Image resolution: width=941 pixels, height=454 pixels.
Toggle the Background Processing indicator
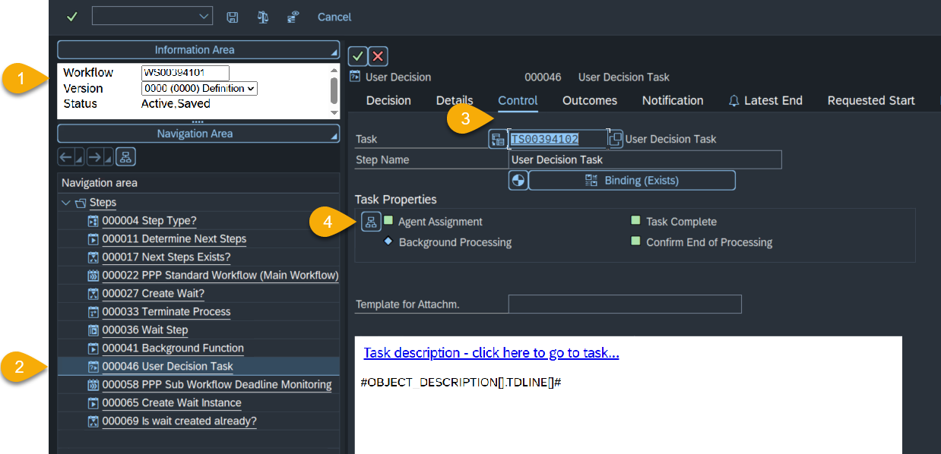pyautogui.click(x=388, y=241)
